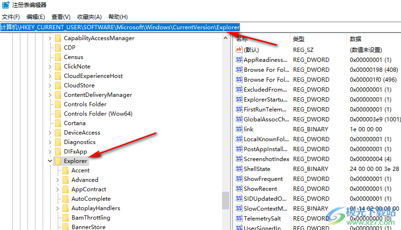The image size is (401, 230).
Task: Select the value data 0x00000198 (408)
Action: pos(374,69)
